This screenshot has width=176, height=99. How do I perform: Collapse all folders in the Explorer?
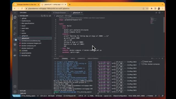50,16
